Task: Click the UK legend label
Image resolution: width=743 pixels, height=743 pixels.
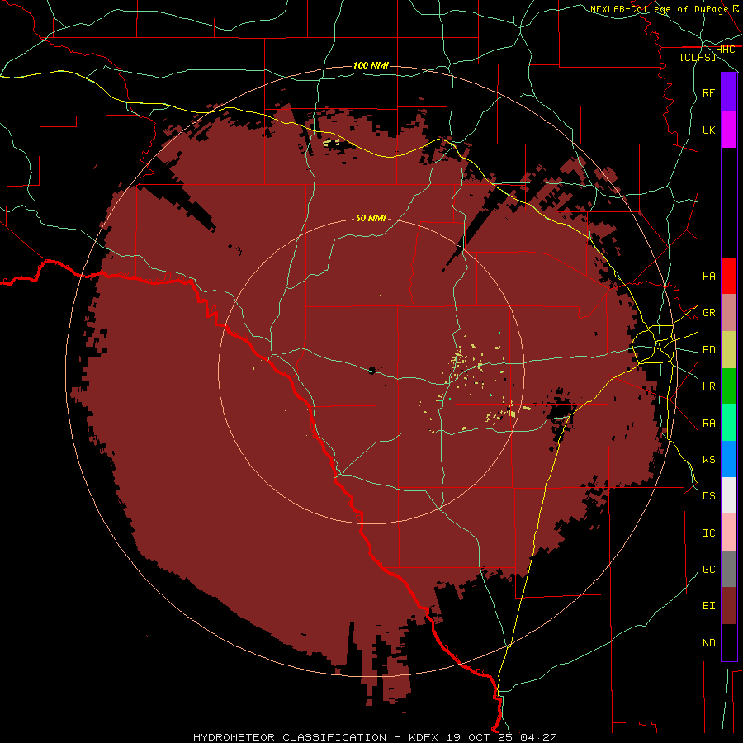Action: click(708, 130)
